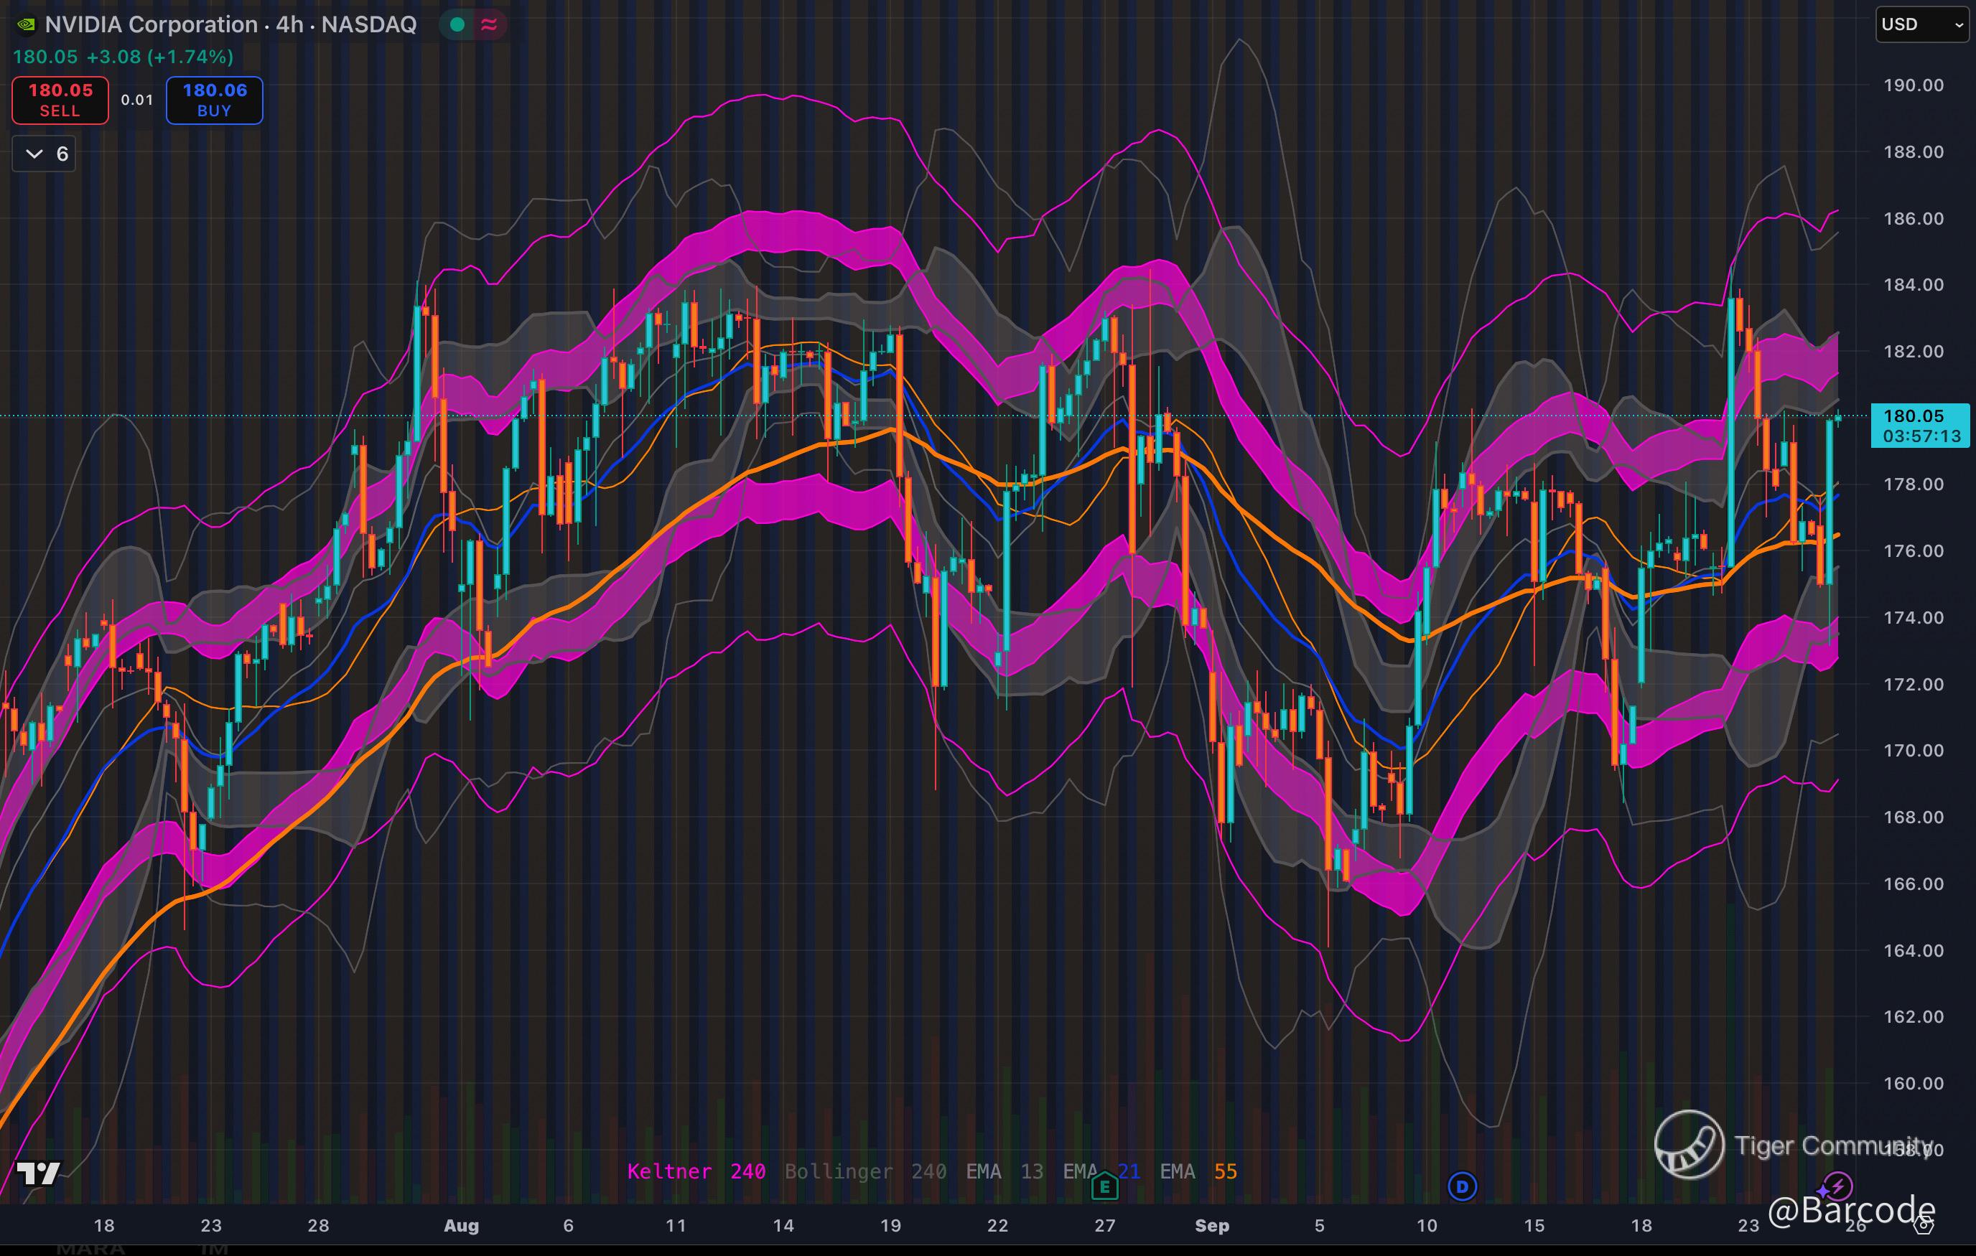
Task: Open the 4h interval selector in title
Action: click(x=289, y=24)
